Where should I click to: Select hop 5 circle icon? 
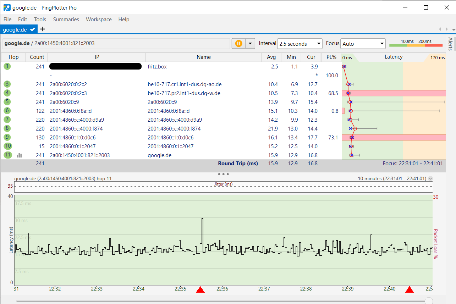(7, 102)
